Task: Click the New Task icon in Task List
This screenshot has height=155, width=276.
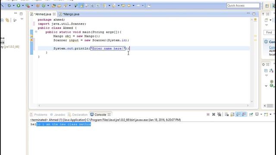Action: pyautogui.click(x=266, y=20)
